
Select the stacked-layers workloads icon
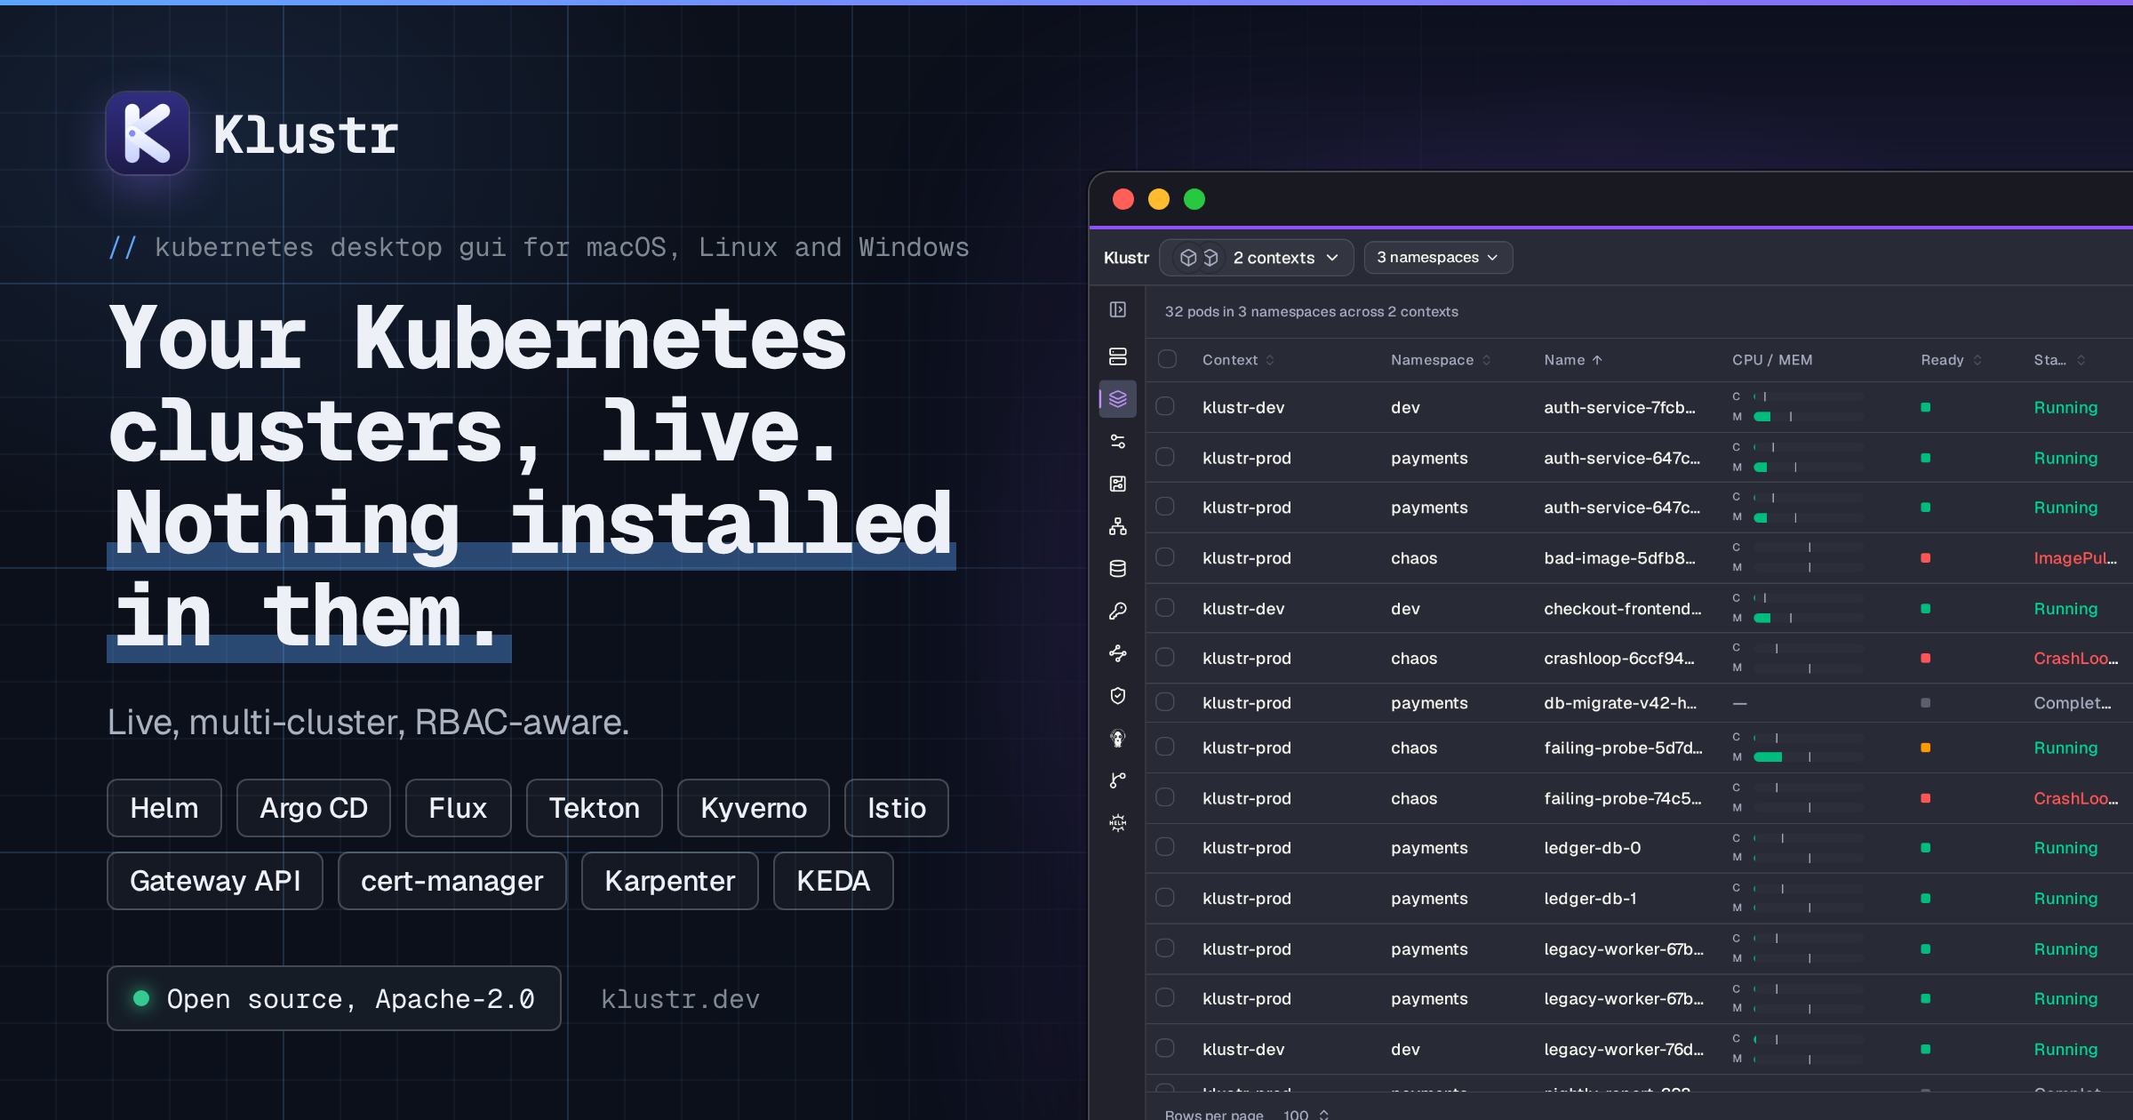click(x=1118, y=399)
